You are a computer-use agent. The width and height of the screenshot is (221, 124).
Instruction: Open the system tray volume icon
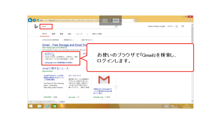[176, 106]
